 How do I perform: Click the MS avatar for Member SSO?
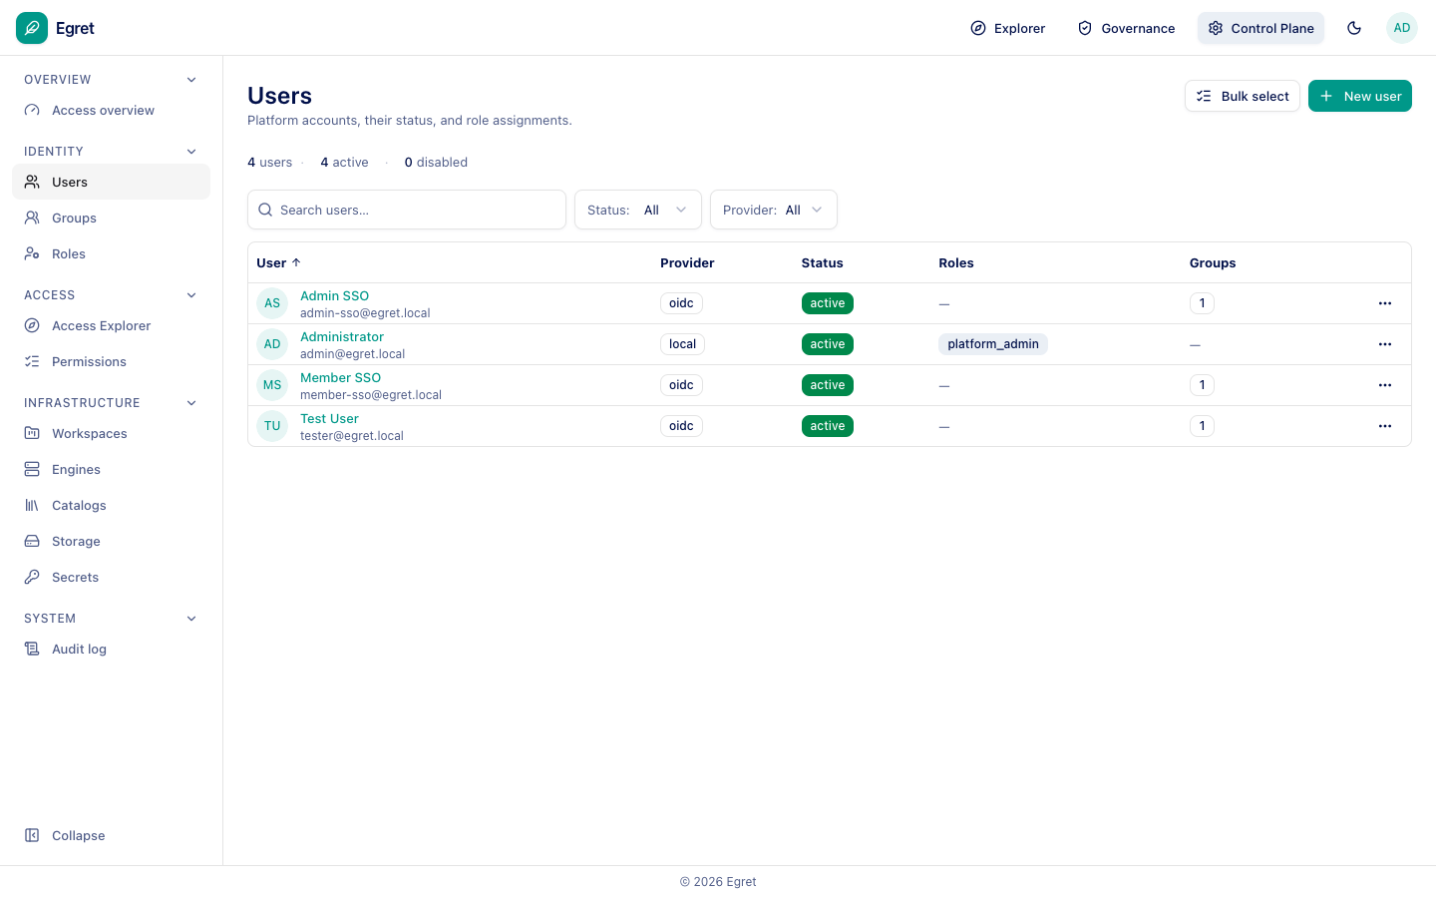pyautogui.click(x=272, y=385)
